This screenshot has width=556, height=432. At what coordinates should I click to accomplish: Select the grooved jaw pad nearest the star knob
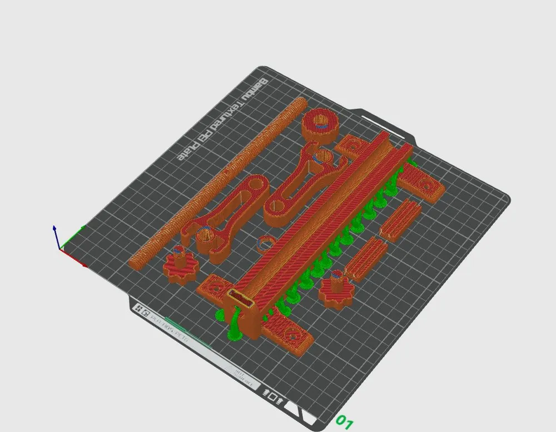(366, 259)
